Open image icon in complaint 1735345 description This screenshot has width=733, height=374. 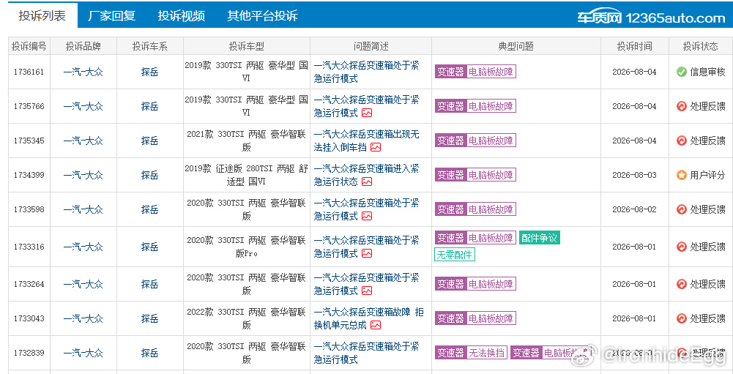point(376,147)
